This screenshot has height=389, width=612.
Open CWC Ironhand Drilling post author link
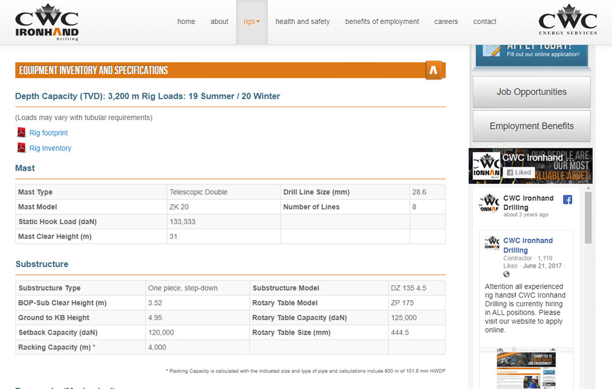tap(528, 245)
